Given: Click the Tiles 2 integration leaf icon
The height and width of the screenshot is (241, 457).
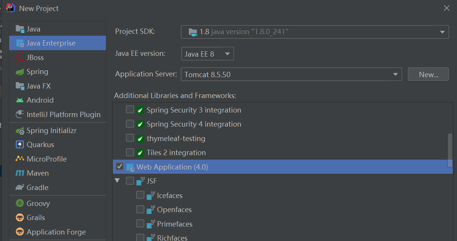Looking at the screenshot, I should coord(141,153).
